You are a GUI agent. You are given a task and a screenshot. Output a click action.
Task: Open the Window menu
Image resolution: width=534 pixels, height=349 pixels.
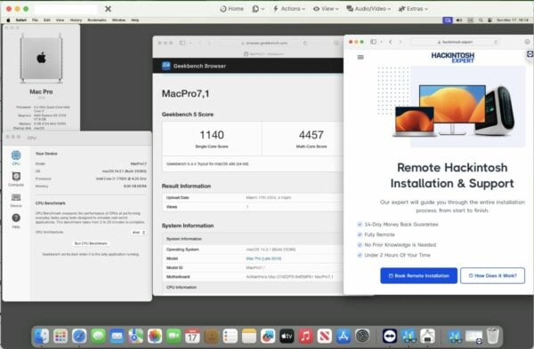click(x=118, y=20)
